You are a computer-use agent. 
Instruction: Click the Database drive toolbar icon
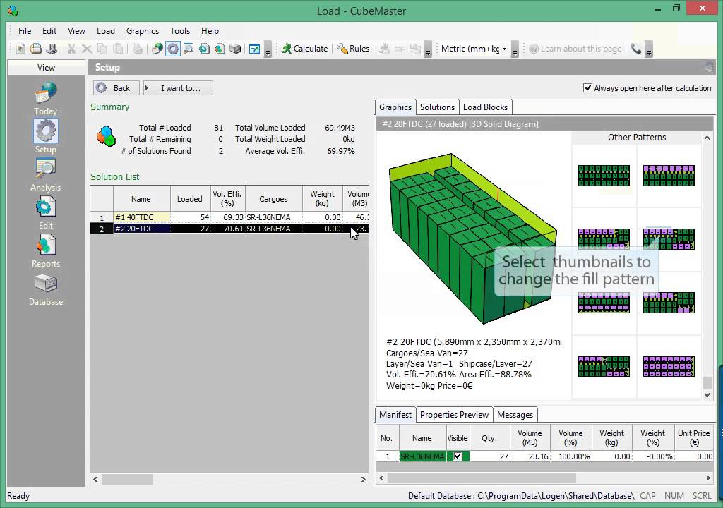click(235, 49)
